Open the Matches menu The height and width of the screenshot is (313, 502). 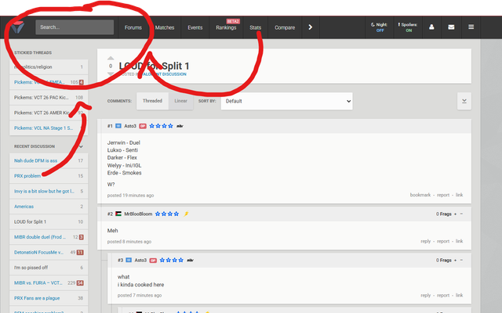coord(165,28)
